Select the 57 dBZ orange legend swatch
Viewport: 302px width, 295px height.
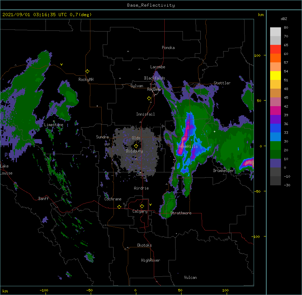[x=275, y=58]
